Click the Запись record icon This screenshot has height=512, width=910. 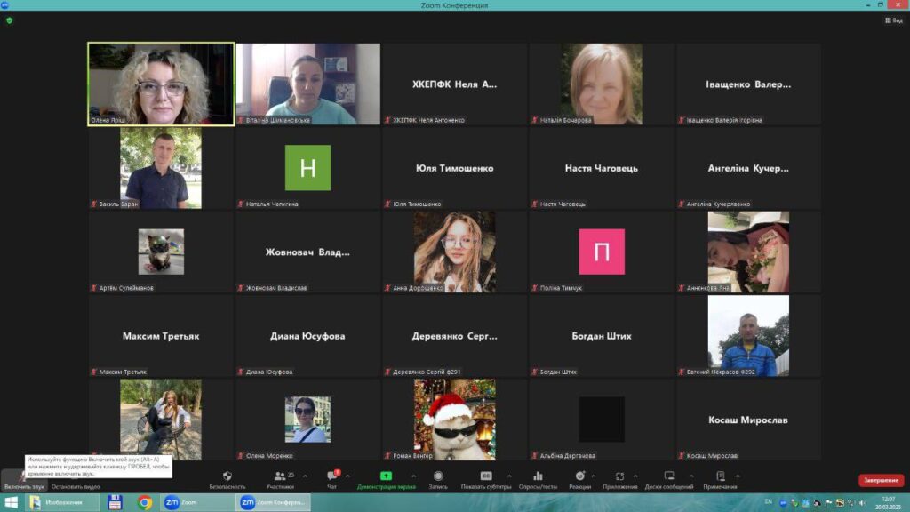[x=438, y=480]
